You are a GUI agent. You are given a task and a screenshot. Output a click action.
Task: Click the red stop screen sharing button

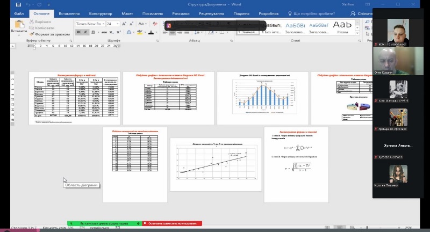coord(172,223)
